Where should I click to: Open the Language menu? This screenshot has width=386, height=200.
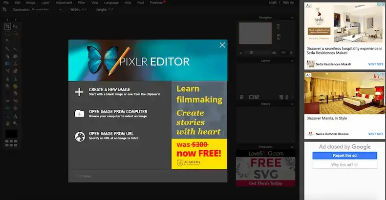[x=111, y=2]
